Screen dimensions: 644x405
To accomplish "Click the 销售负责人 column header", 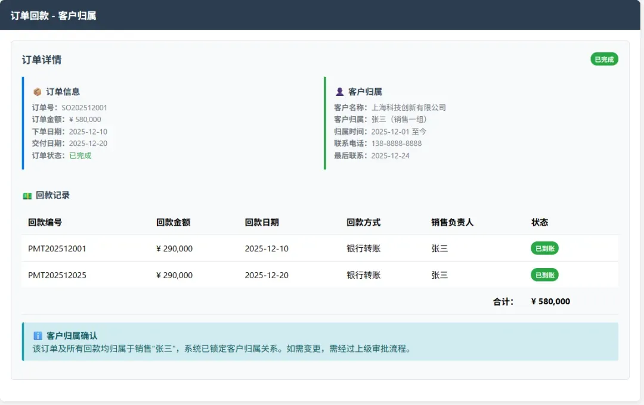I will click(x=452, y=222).
